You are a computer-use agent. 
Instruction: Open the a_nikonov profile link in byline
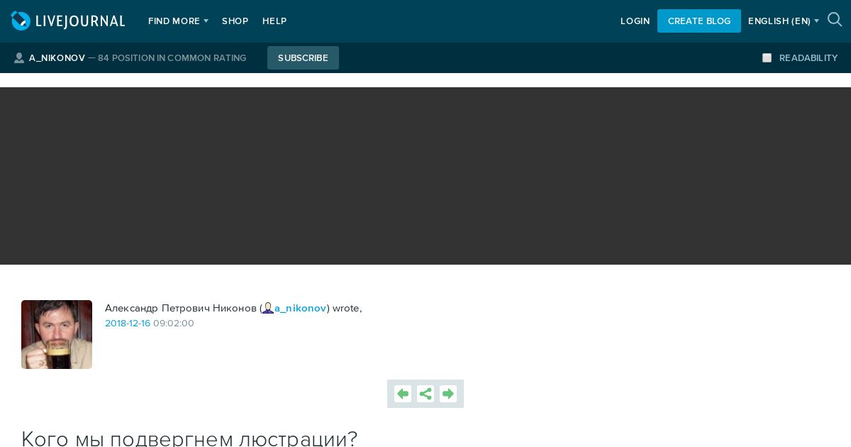301,308
